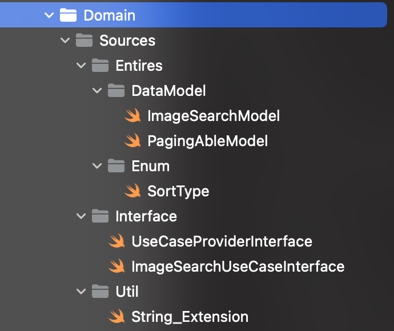Click the DataModel folder icon
This screenshot has height=331, width=394.
[x=116, y=90]
